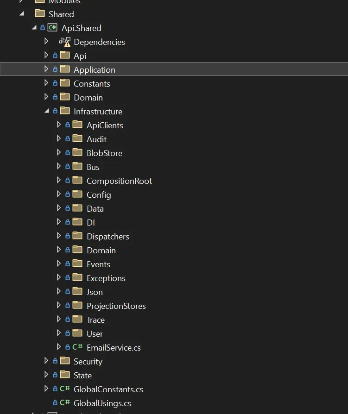Click the Api.Shared C# project icon
This screenshot has width=348, height=414.
coord(52,27)
